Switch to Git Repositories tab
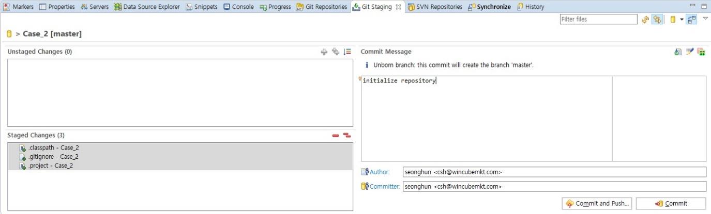This screenshot has height=214, width=711. (x=322, y=7)
